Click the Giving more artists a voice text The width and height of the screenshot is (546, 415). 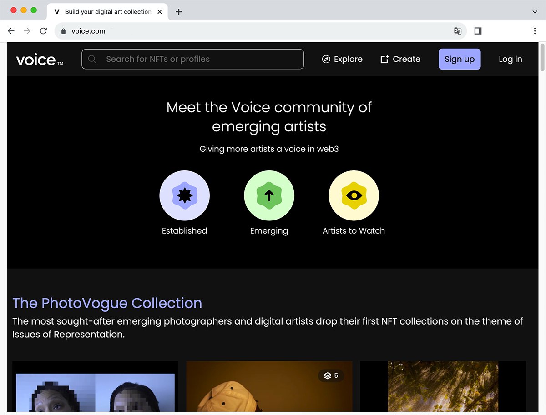click(269, 149)
